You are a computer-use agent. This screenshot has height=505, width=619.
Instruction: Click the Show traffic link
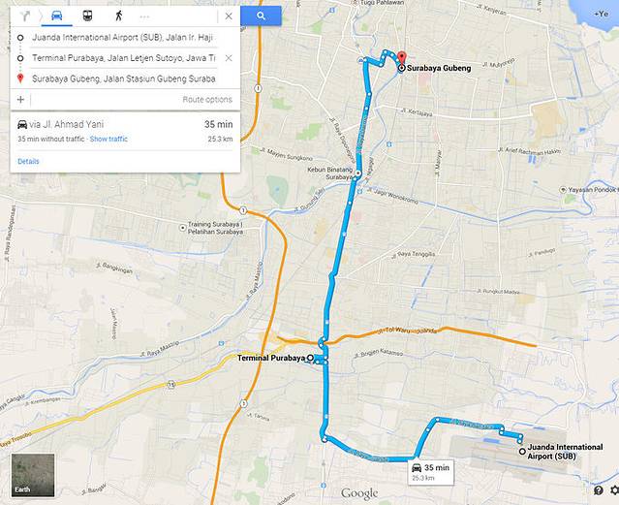pos(108,139)
